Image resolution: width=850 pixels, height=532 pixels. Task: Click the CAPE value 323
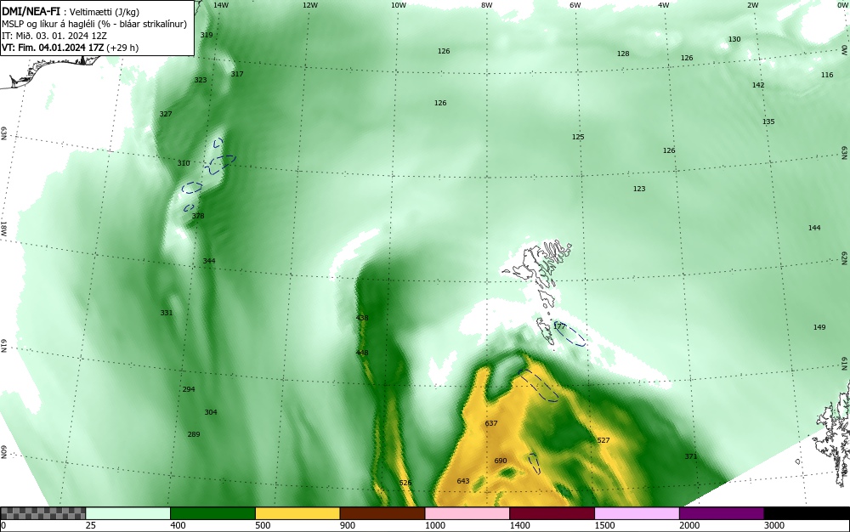click(201, 80)
